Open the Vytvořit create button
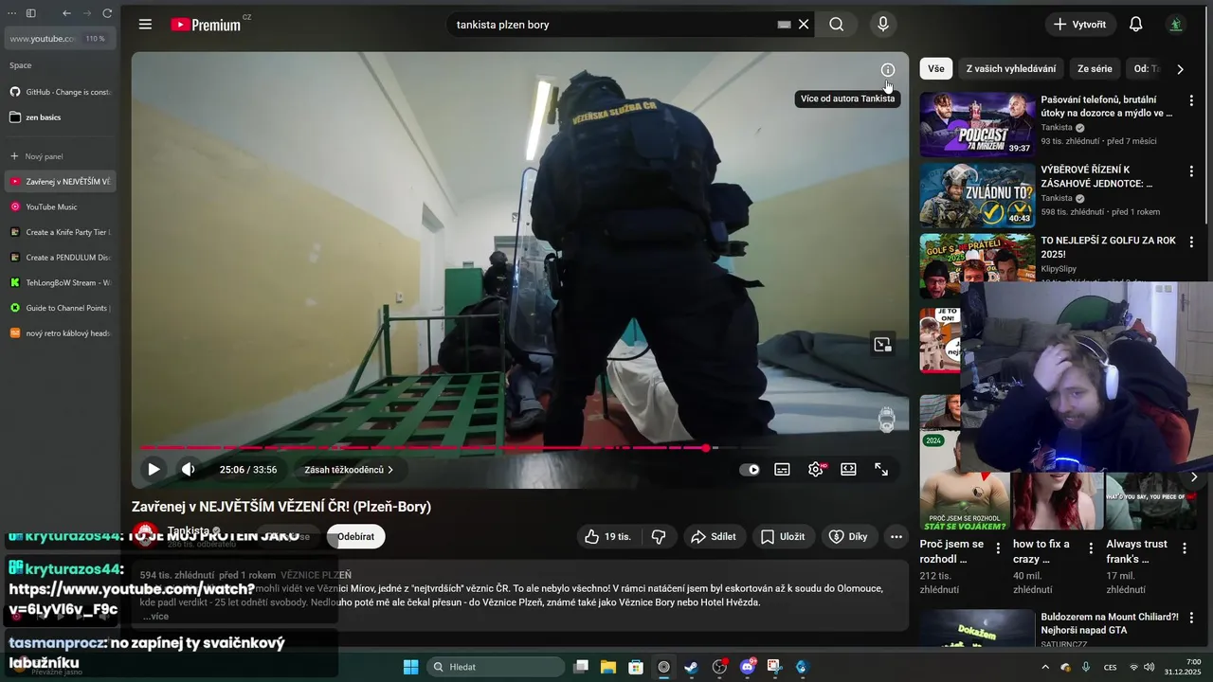The image size is (1213, 682). pyautogui.click(x=1079, y=25)
